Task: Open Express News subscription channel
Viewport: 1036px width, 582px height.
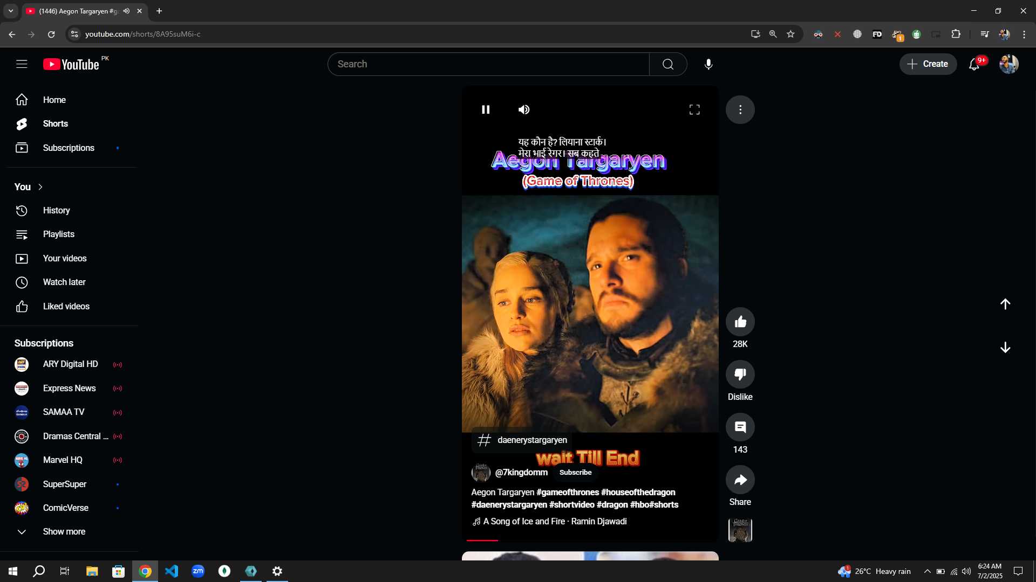Action: (68, 389)
